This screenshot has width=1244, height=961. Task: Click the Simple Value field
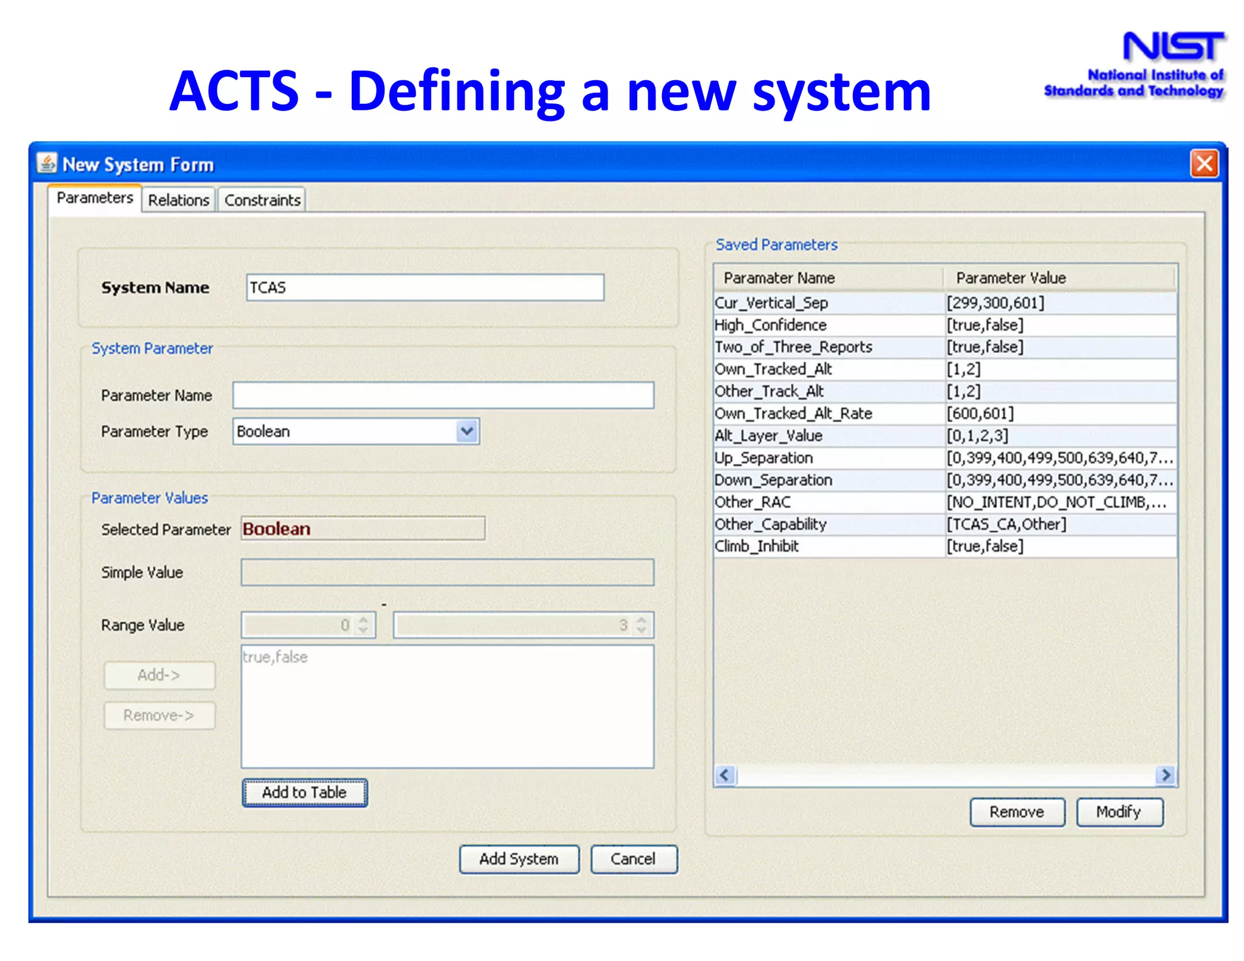coord(448,572)
